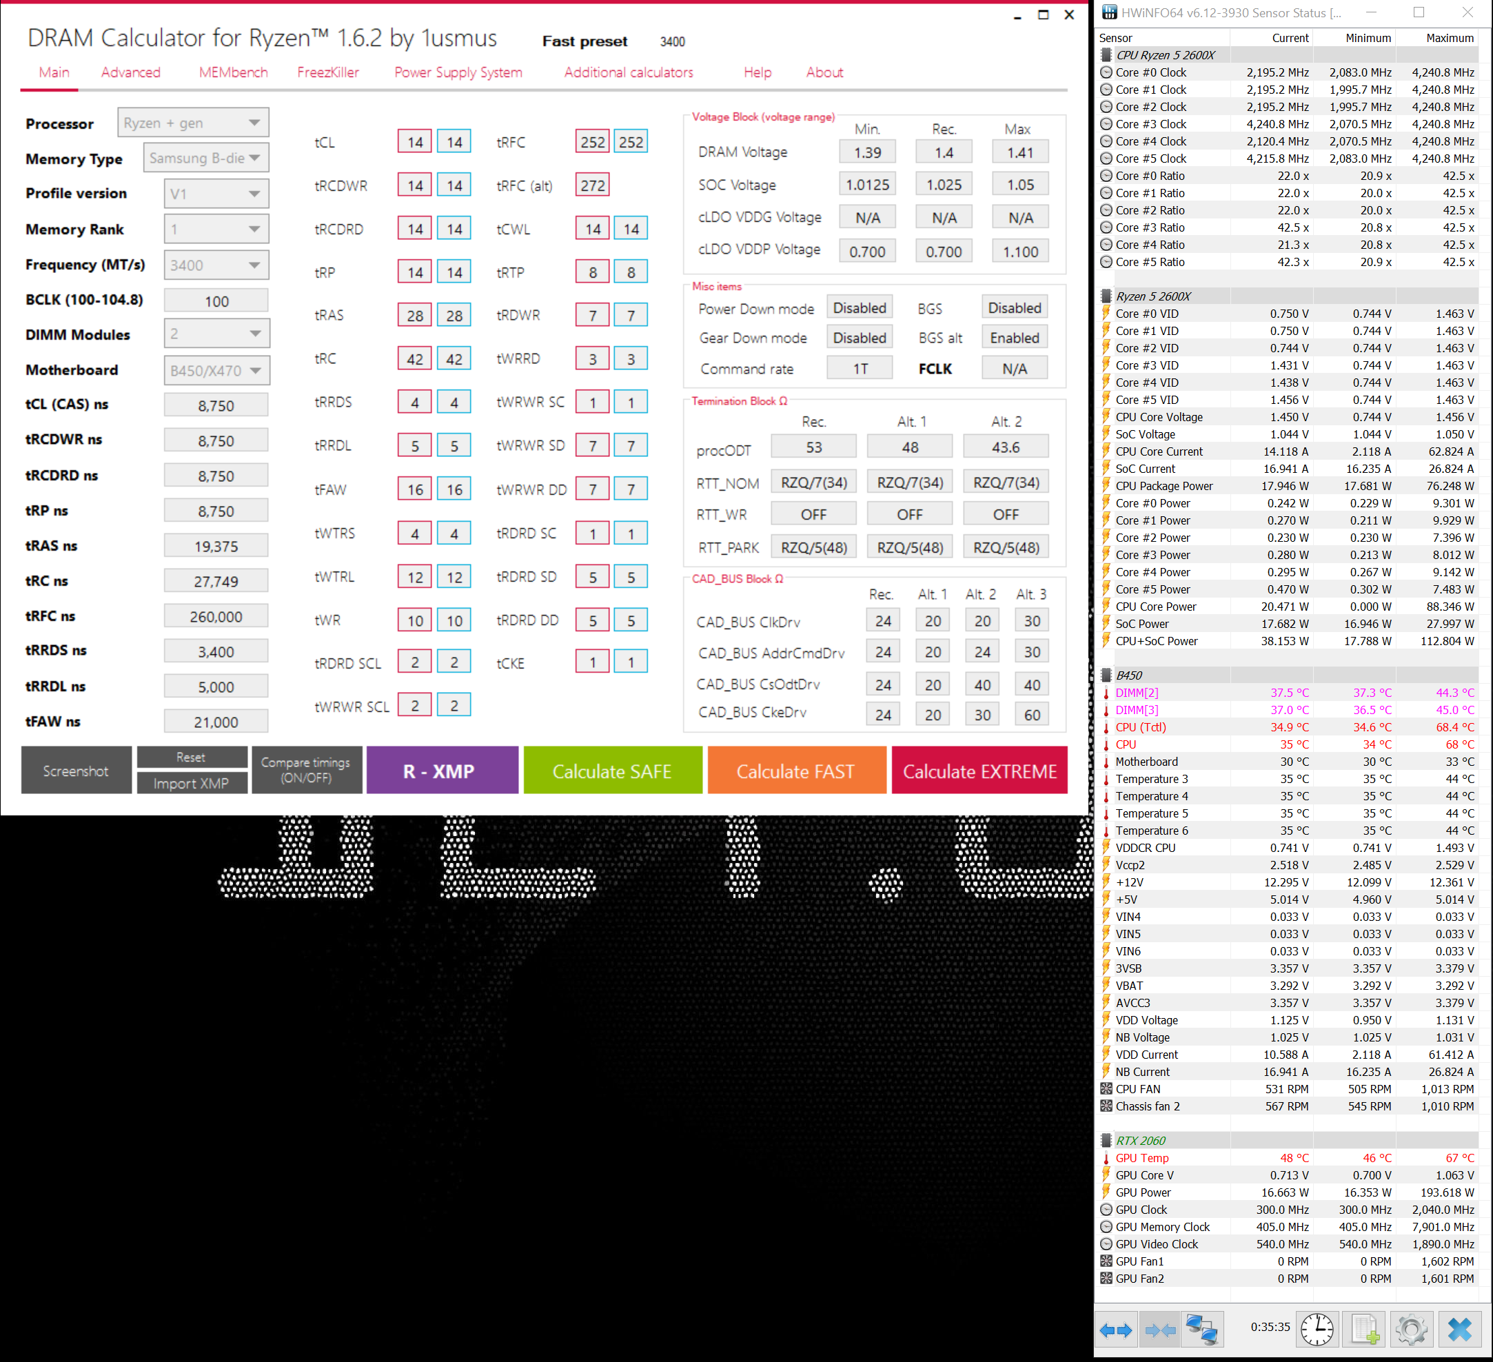Screen dimensions: 1493x1362
Task: Click the Calculate SAFE button
Action: pos(613,770)
